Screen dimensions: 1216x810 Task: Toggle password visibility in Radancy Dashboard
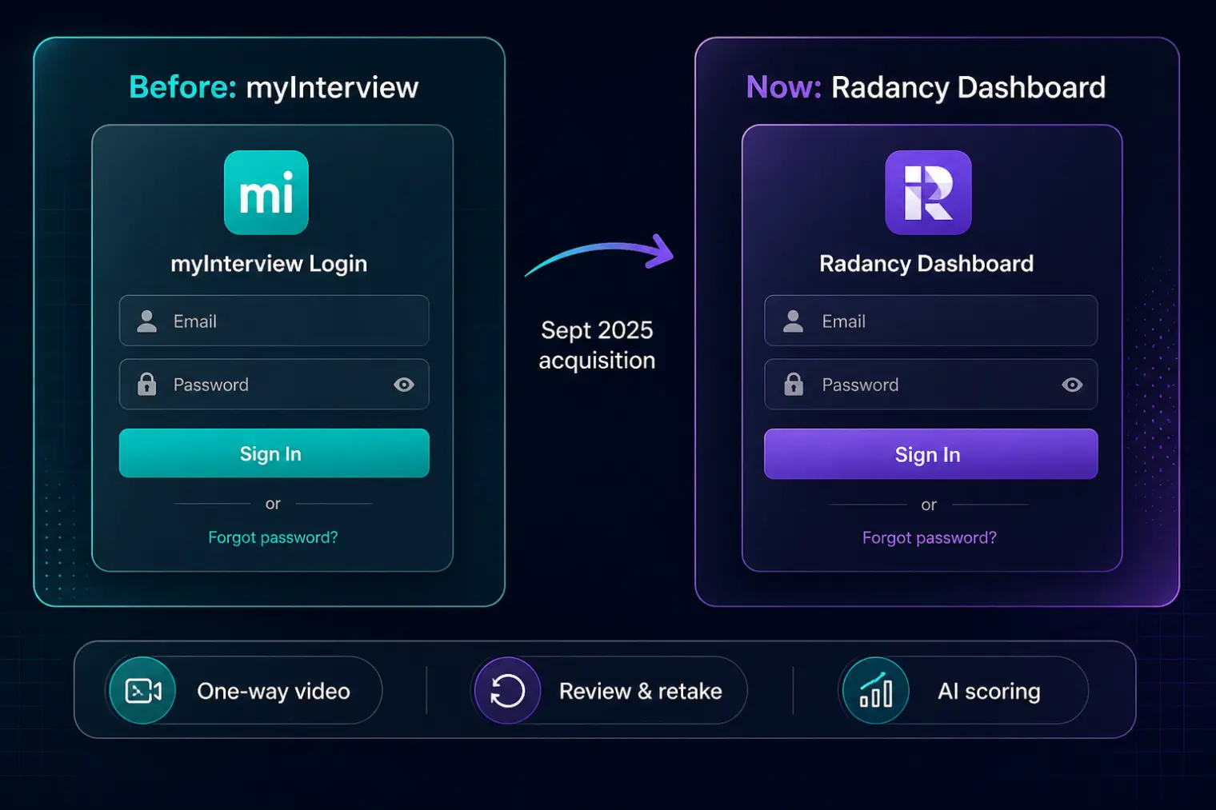click(1072, 385)
